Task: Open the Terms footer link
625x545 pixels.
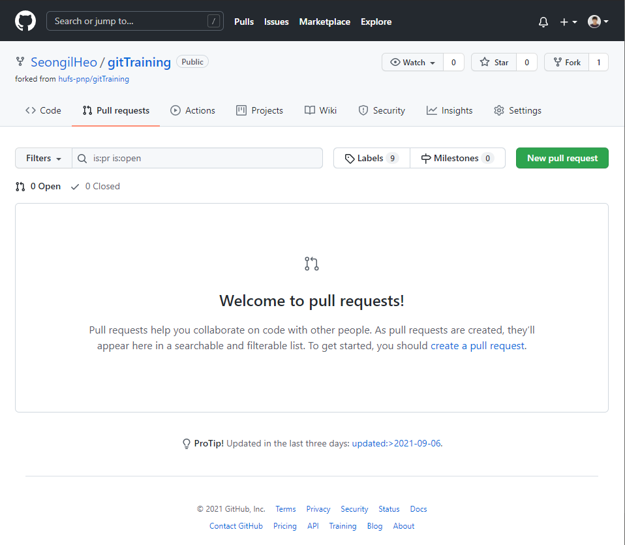Action: pyautogui.click(x=285, y=509)
